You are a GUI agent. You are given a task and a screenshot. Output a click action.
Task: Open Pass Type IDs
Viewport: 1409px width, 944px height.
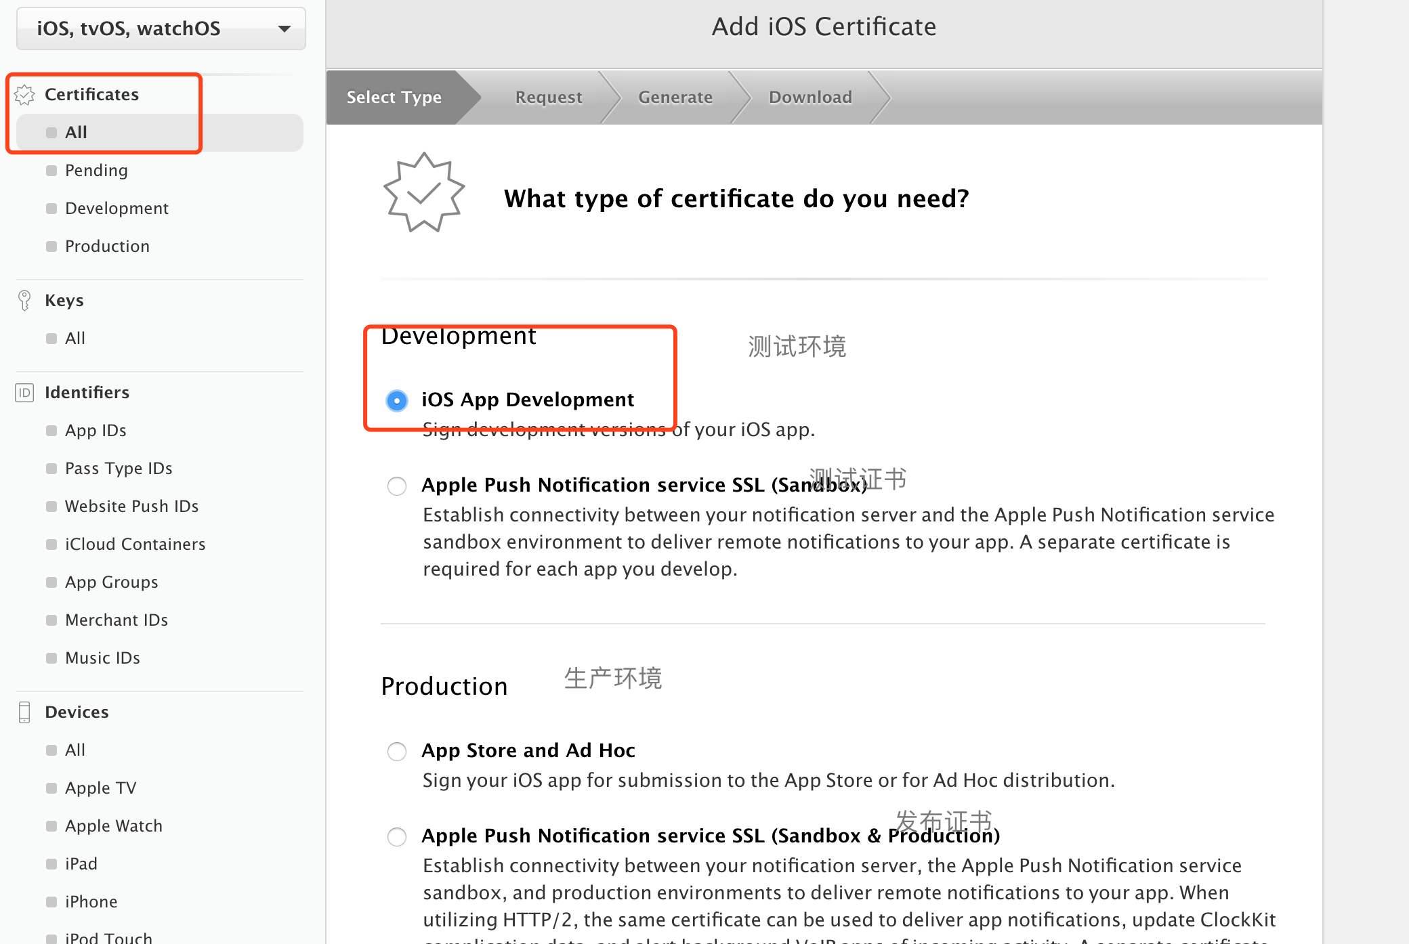coord(119,469)
